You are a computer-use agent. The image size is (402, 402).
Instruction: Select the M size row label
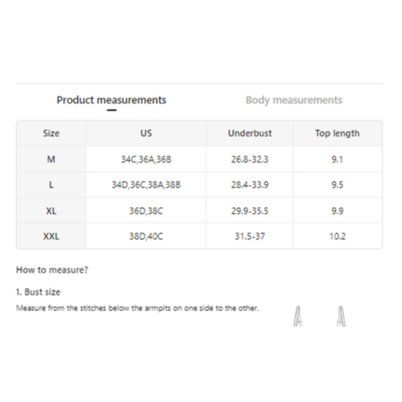pyautogui.click(x=51, y=159)
